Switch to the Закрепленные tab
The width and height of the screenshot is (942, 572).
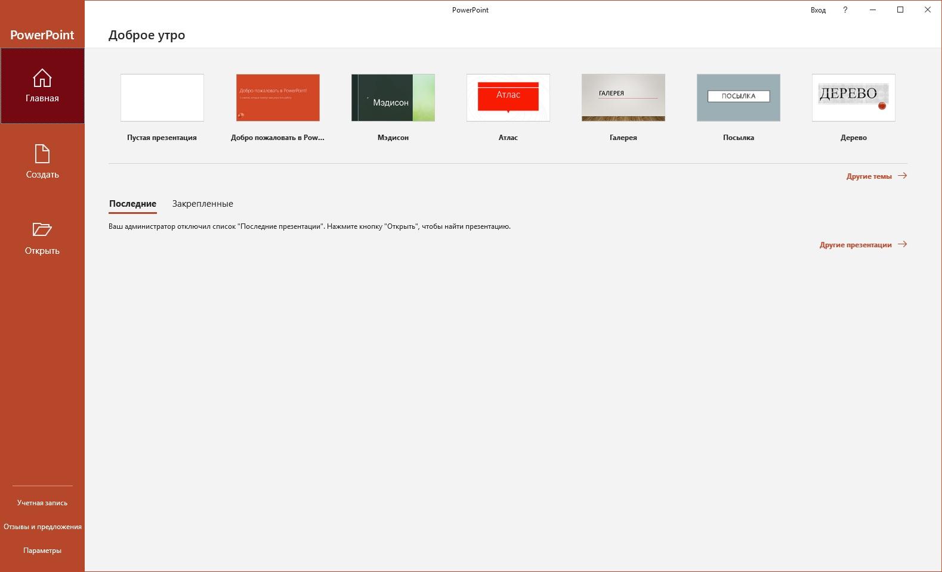(202, 204)
